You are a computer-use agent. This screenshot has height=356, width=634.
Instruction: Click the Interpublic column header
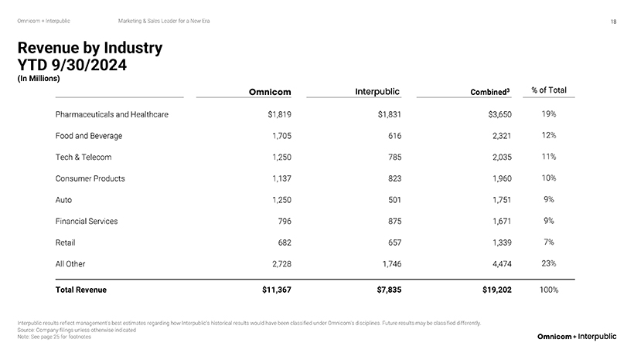[x=377, y=92]
